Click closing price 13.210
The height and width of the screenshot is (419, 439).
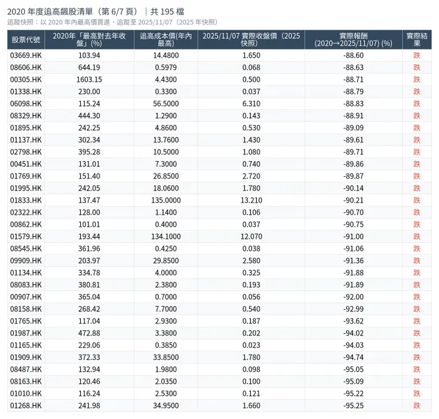coord(252,200)
